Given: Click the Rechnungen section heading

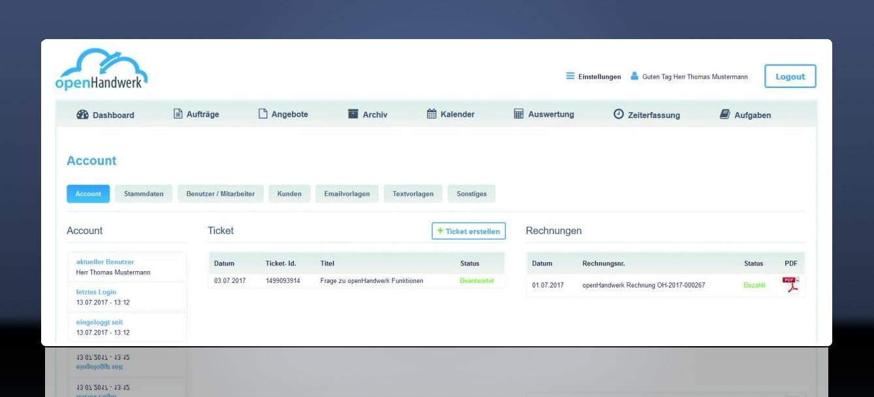Looking at the screenshot, I should tap(554, 230).
